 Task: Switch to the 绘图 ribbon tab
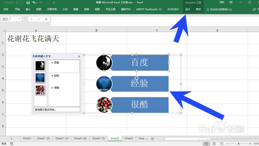(x=39, y=9)
